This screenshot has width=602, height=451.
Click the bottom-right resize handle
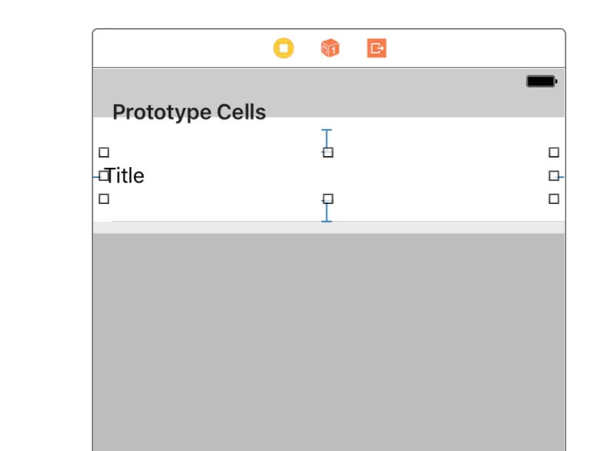[x=554, y=199]
